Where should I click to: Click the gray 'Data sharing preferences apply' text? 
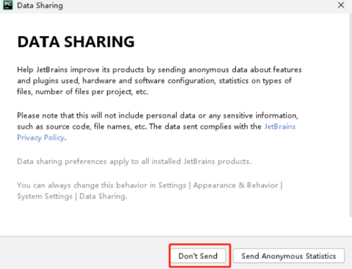(x=134, y=161)
